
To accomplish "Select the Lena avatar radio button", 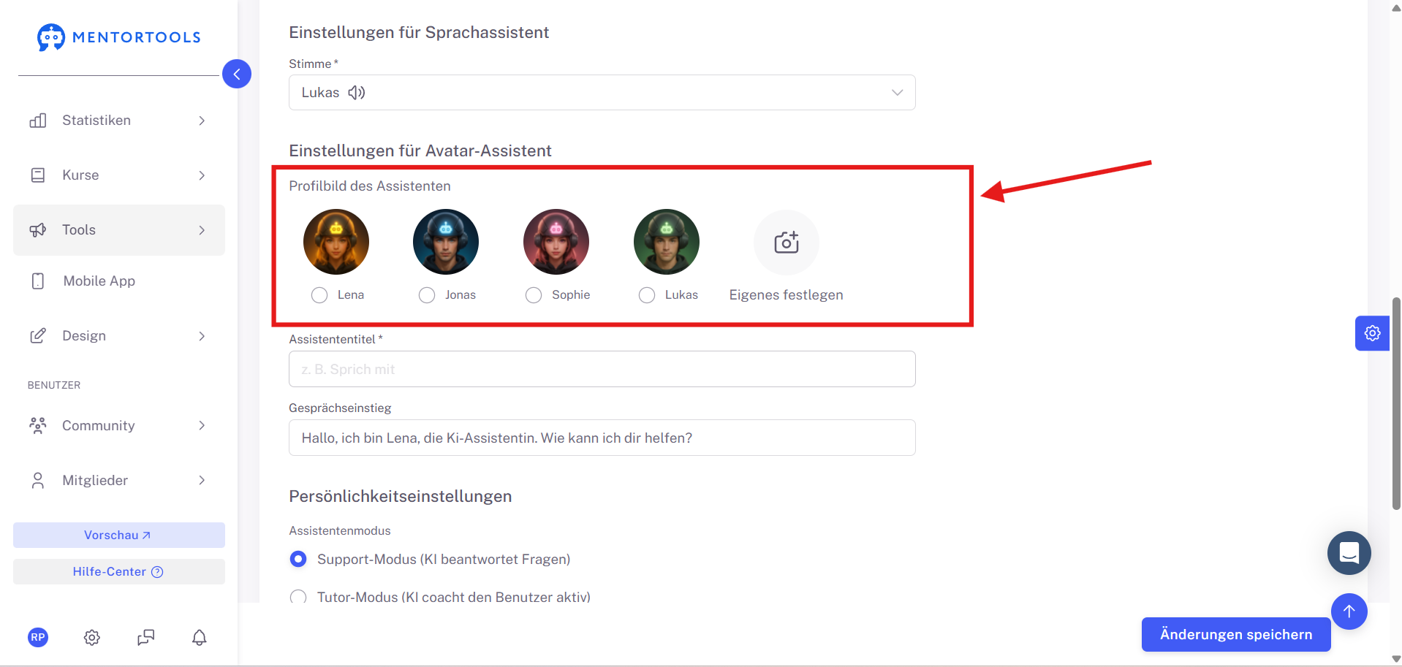I will click(x=319, y=295).
